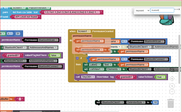Click the search field containing bluetooth

tap(162, 10)
